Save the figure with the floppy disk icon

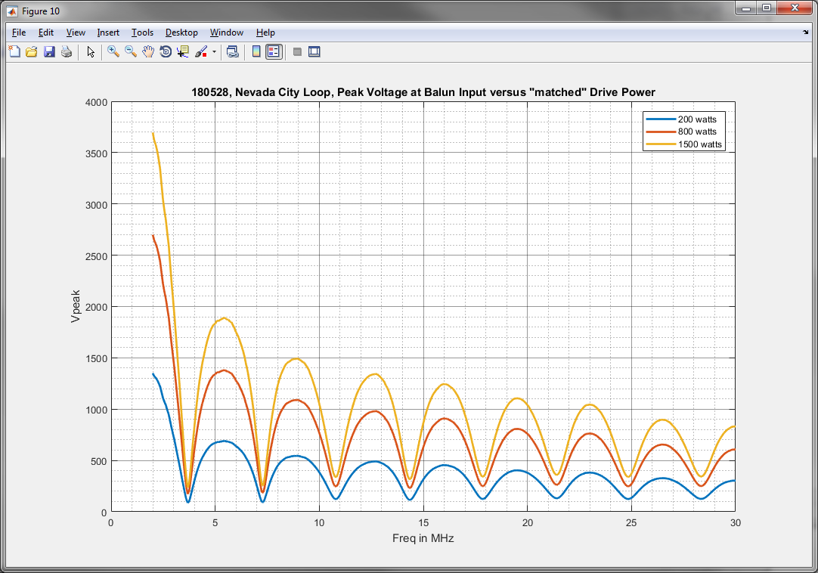(49, 51)
